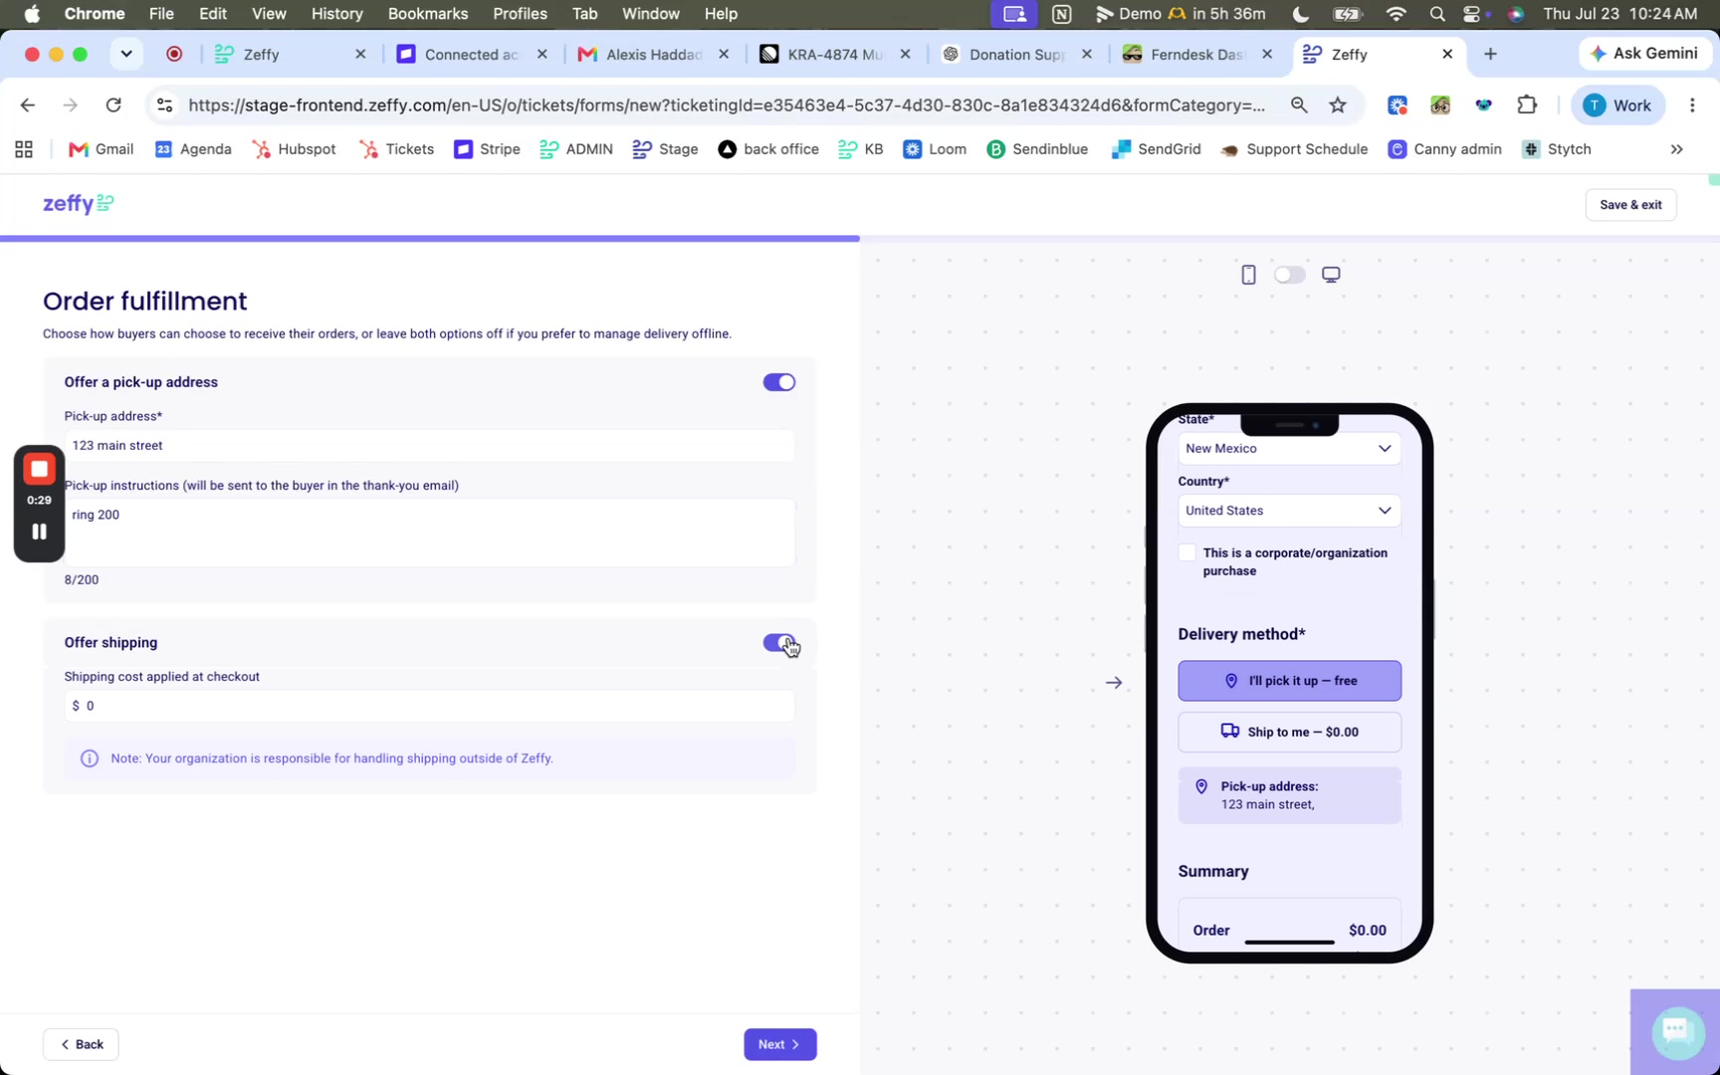Pause the recording in the Loom widget
This screenshot has width=1720, height=1075.
click(x=39, y=532)
